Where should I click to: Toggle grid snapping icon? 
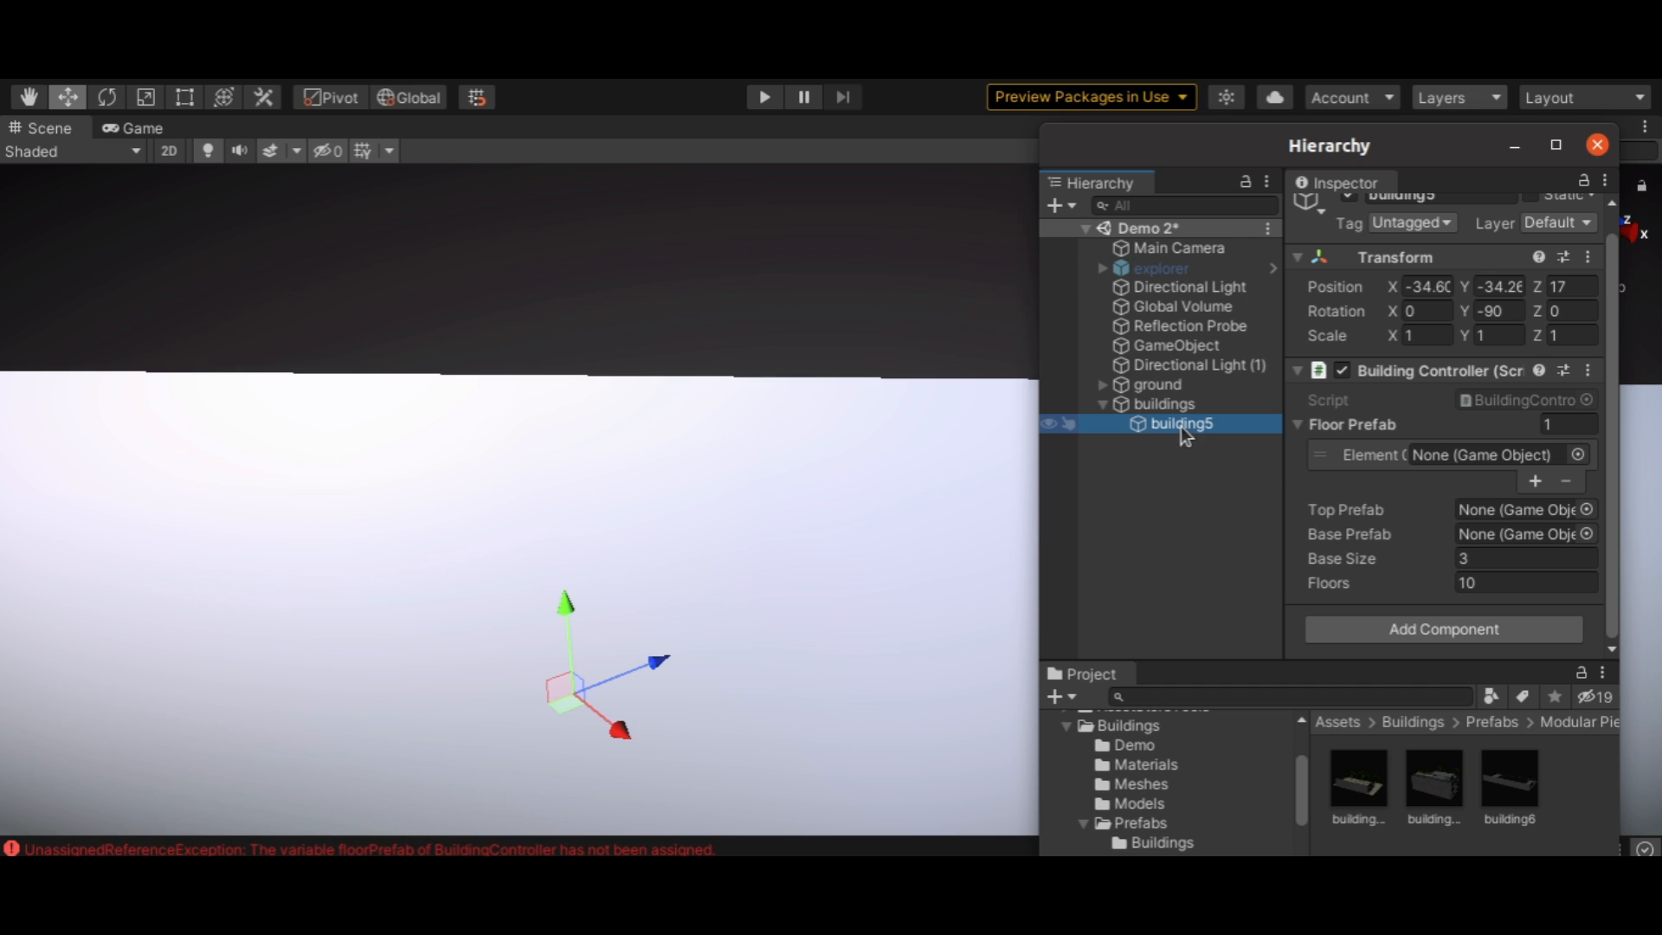477,97
